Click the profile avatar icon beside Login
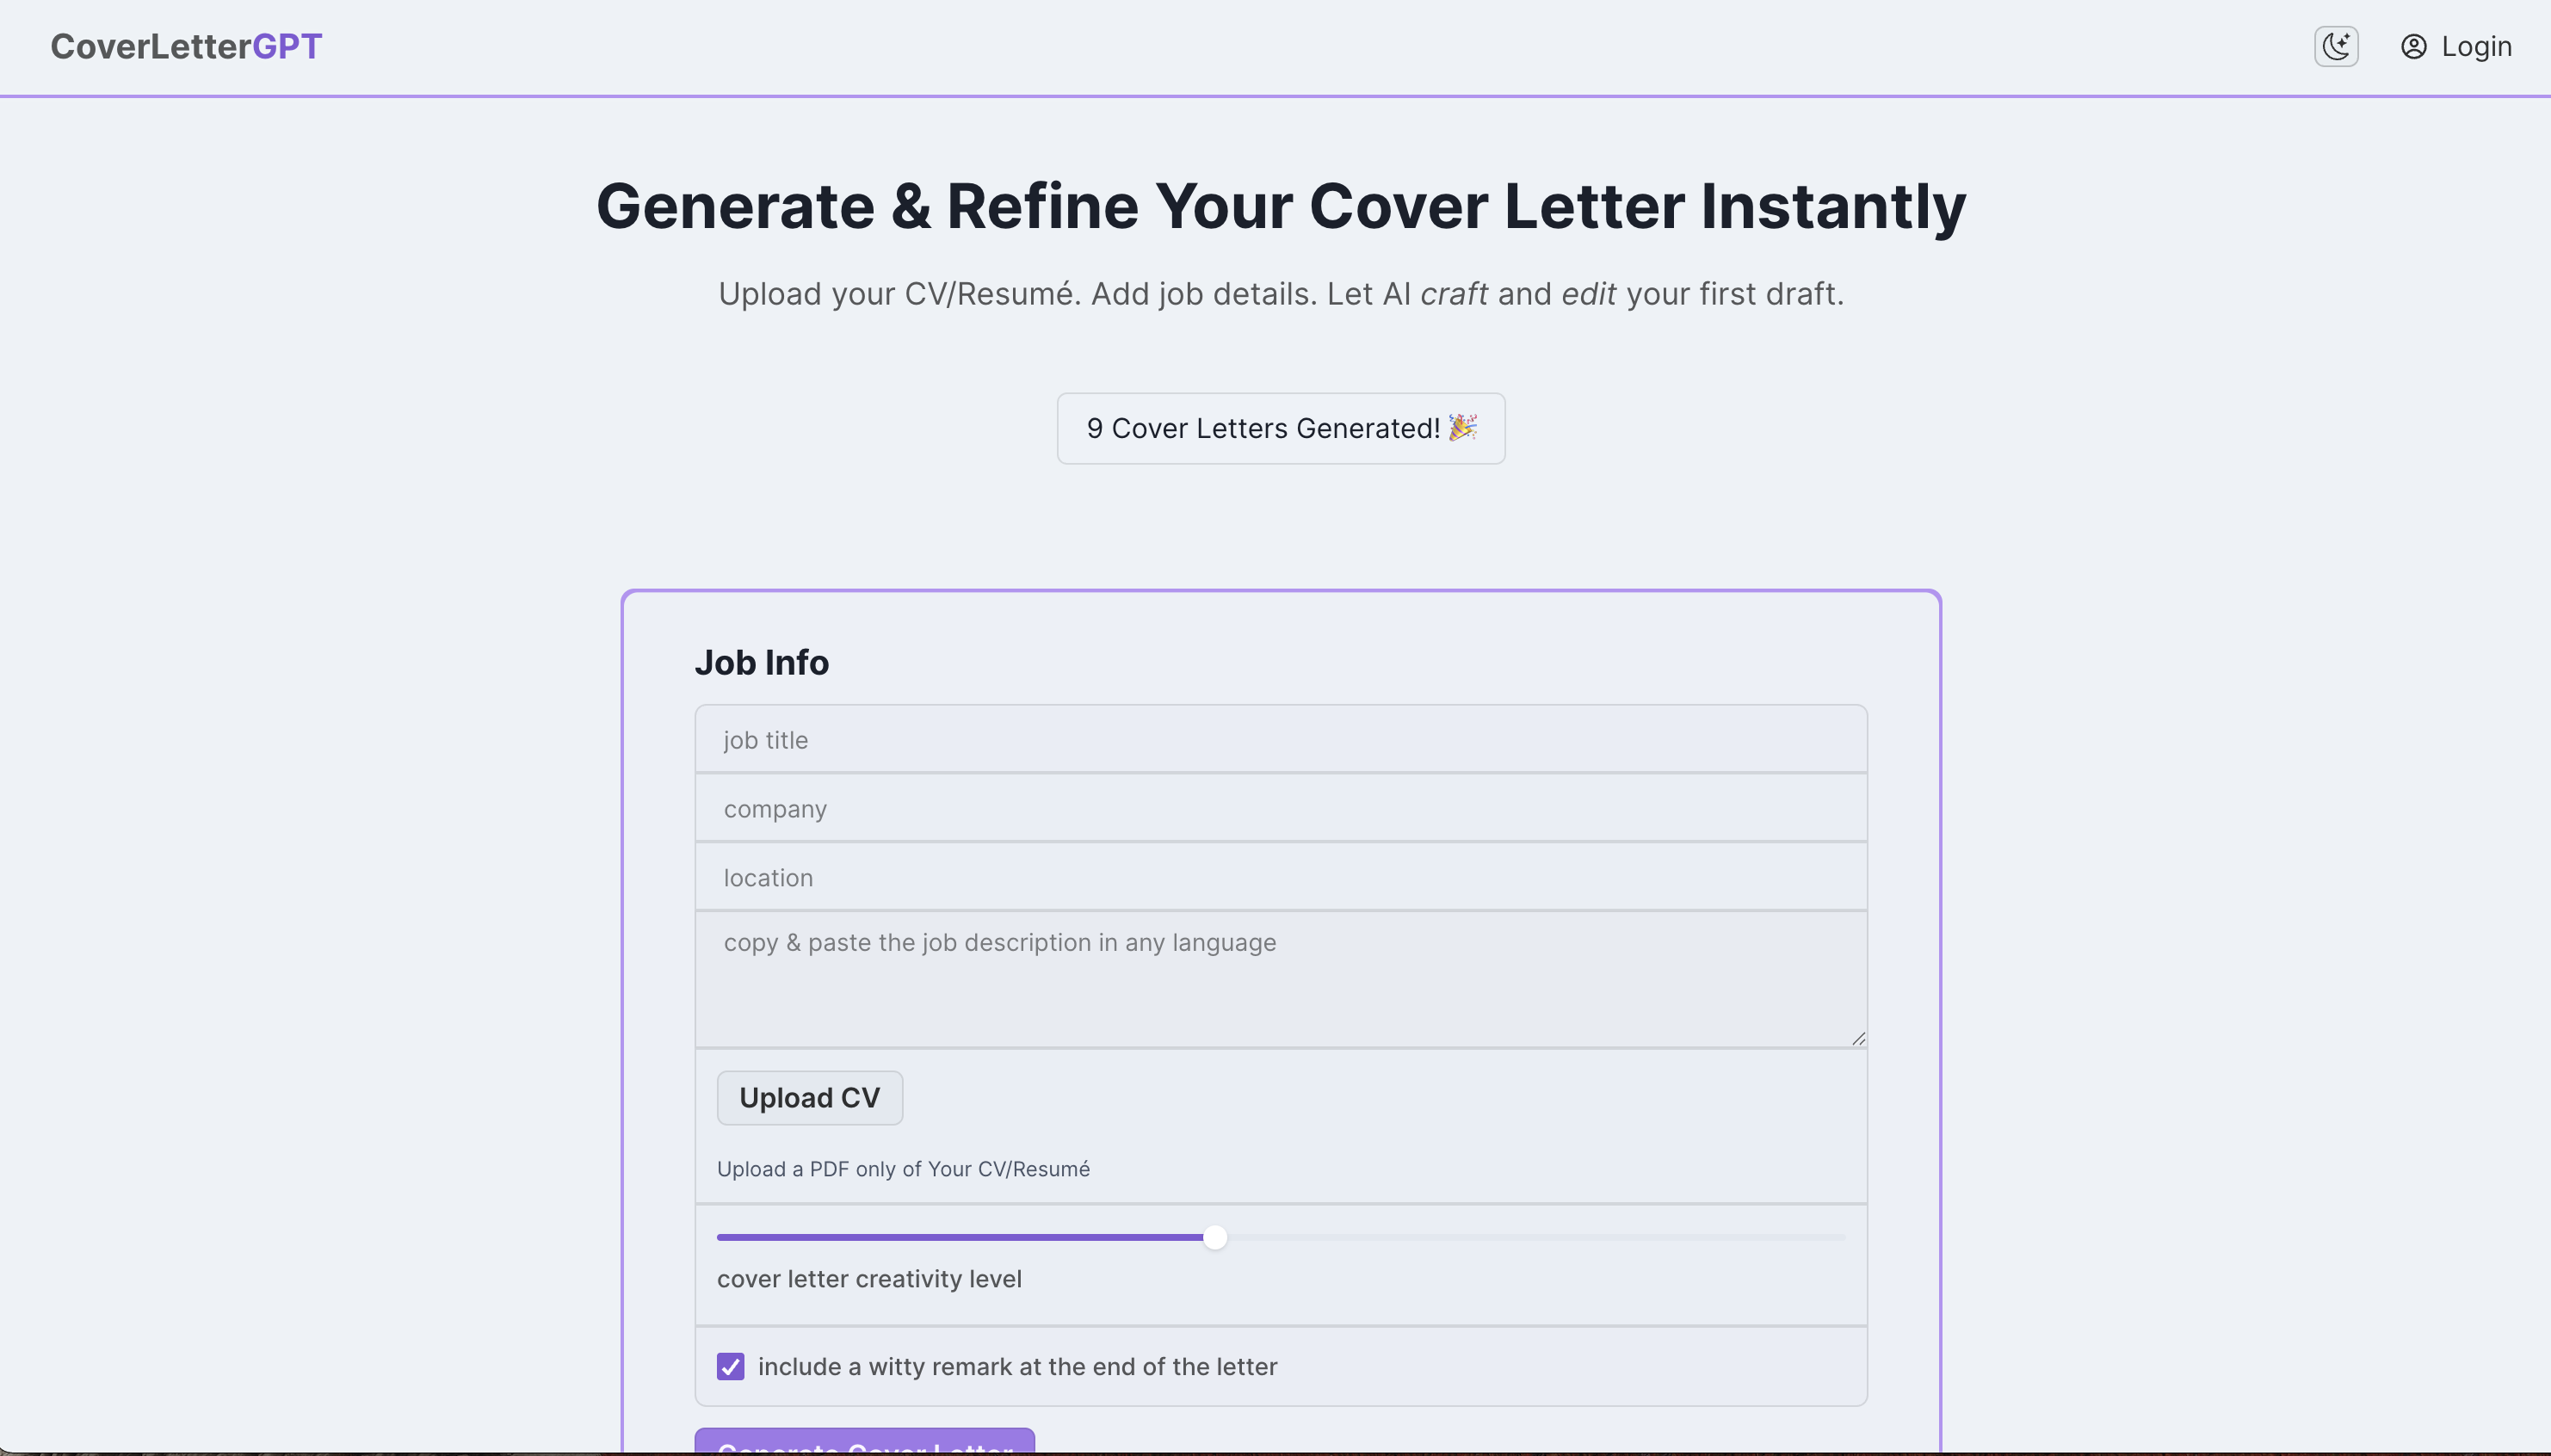Viewport: 2551px width, 1456px height. [x=2413, y=46]
